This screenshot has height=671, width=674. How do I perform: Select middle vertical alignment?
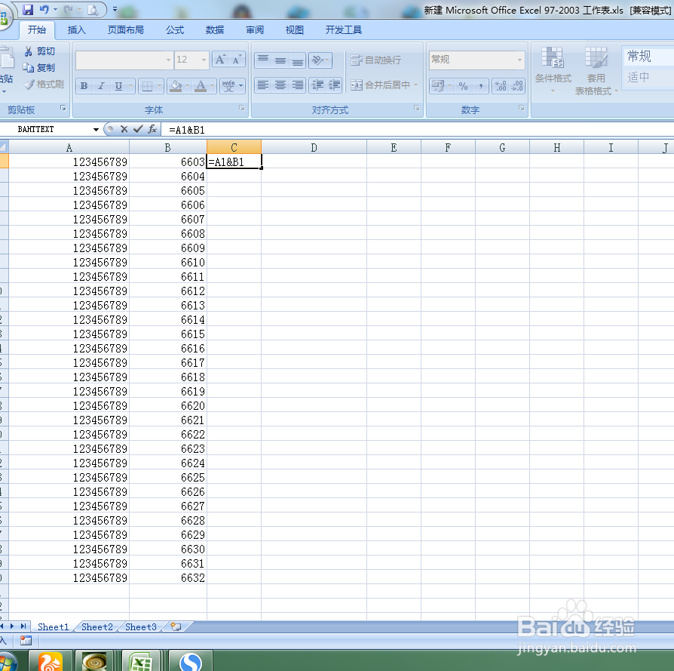point(280,60)
